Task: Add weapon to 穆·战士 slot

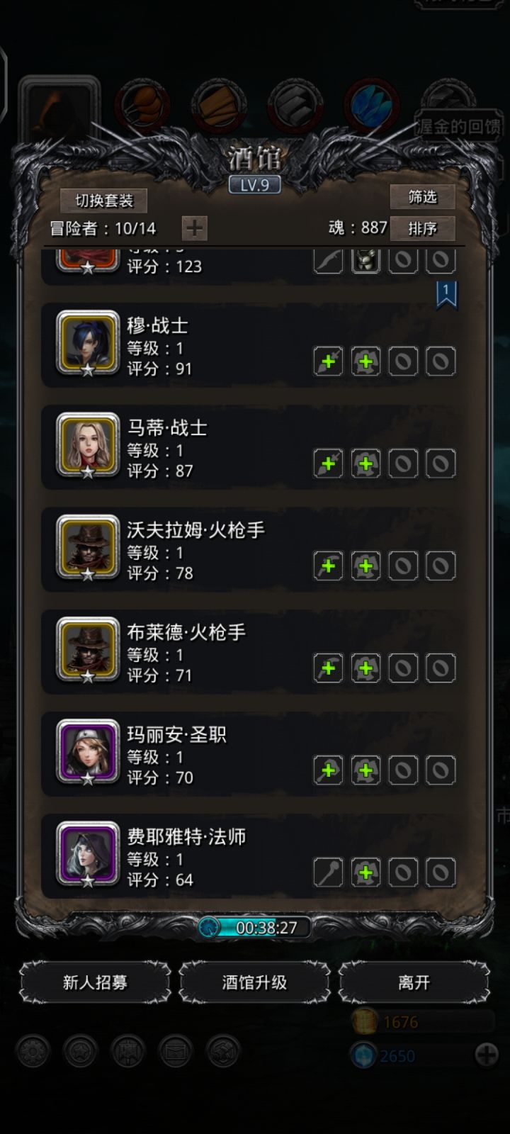Action: 328,361
